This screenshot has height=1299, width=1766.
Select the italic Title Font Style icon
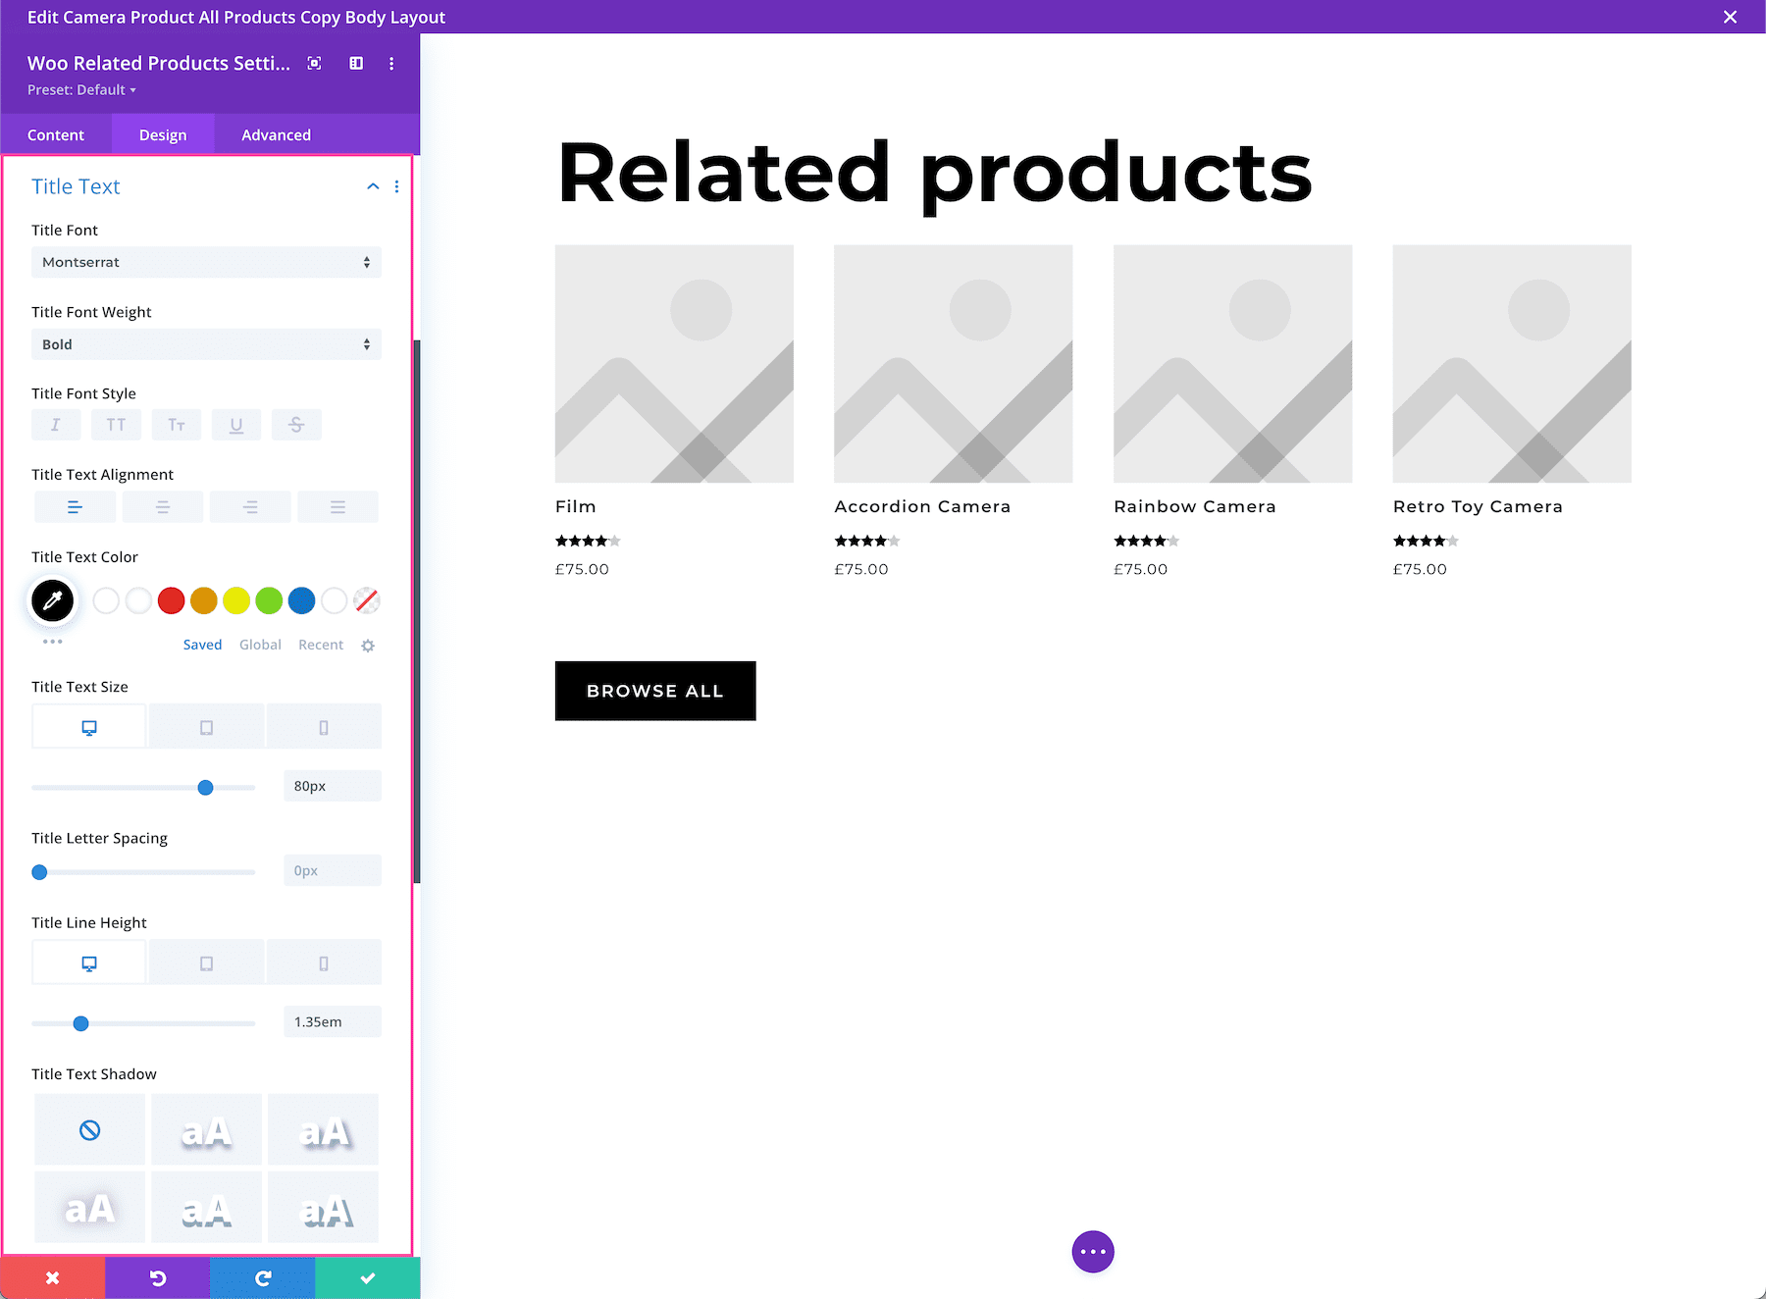(56, 424)
